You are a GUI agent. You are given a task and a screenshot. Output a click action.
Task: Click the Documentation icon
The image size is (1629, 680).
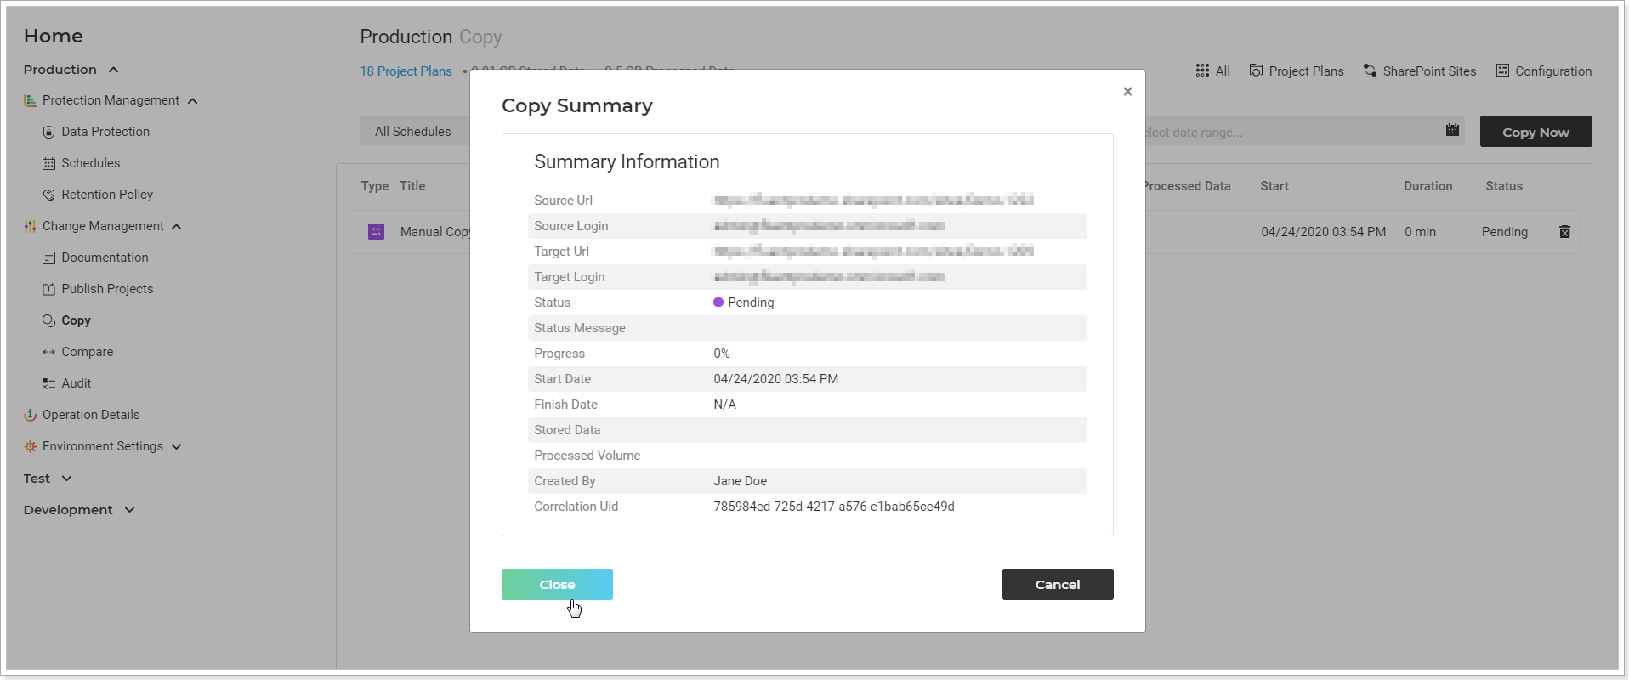coord(49,258)
